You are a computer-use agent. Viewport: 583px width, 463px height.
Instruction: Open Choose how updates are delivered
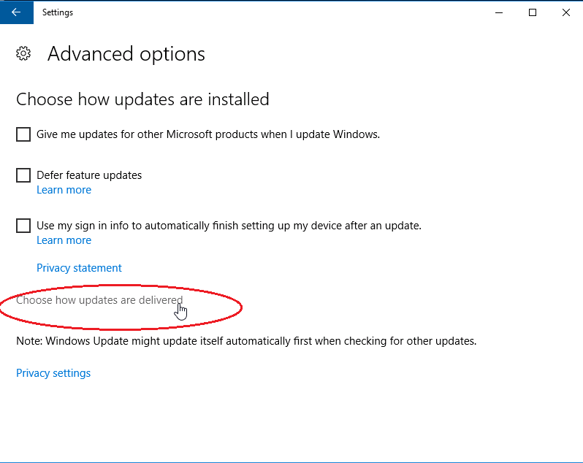click(x=99, y=300)
